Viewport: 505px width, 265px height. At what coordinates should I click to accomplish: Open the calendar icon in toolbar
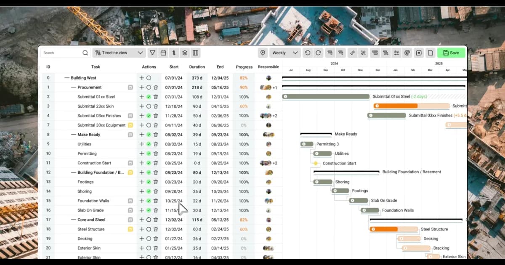[163, 53]
